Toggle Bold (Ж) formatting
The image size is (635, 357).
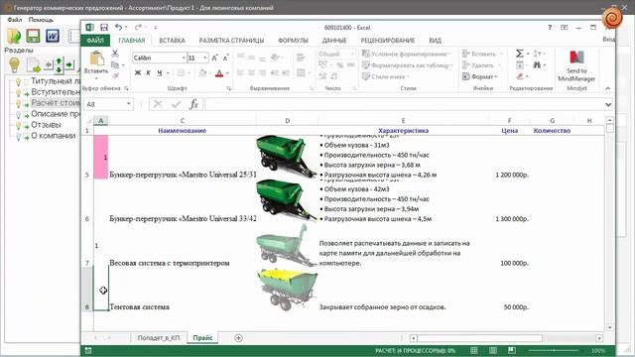(138, 72)
